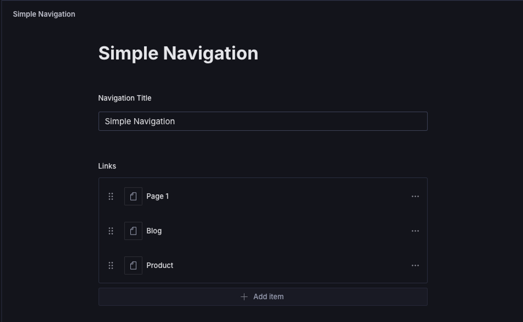Click the drag handle for Page 1
Viewport: 523px width, 322px height.
coord(110,196)
